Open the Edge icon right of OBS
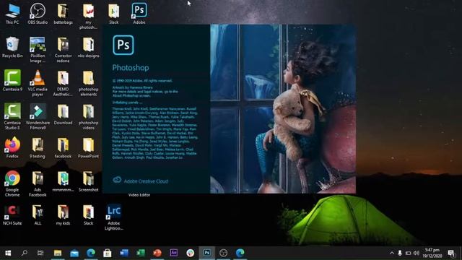Image resolution: width=462 pixels, height=260 pixels. pos(240,253)
